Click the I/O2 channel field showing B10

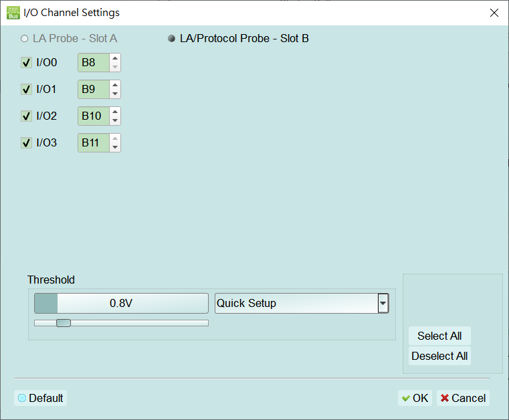(94, 116)
